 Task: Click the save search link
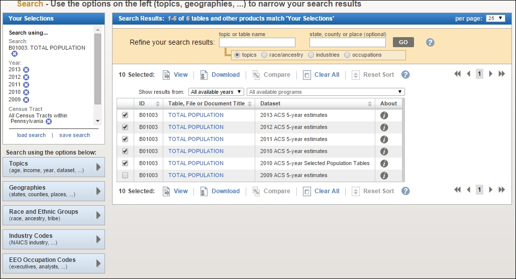click(74, 135)
